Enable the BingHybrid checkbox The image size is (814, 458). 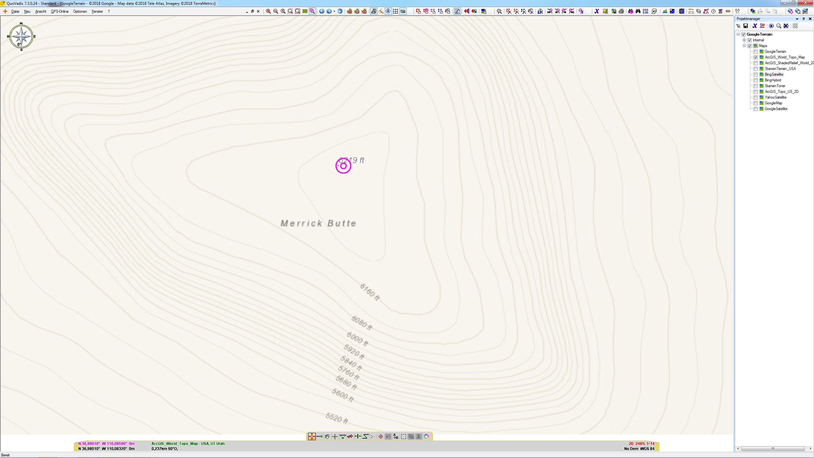(756, 80)
